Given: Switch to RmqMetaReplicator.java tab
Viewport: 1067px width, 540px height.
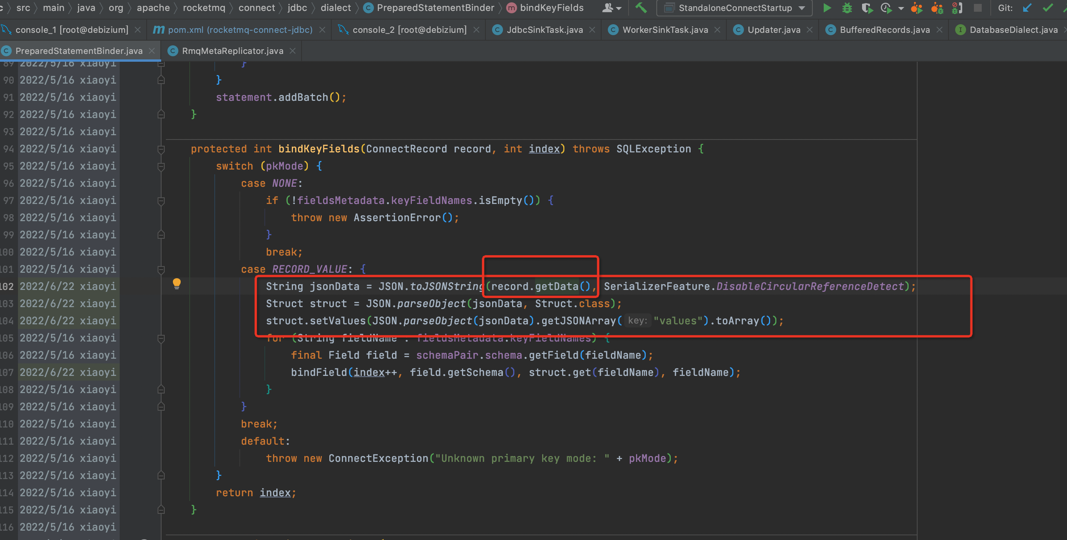Looking at the screenshot, I should pyautogui.click(x=232, y=51).
